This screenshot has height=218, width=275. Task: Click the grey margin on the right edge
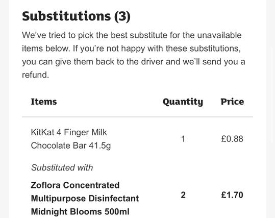coord(270,109)
